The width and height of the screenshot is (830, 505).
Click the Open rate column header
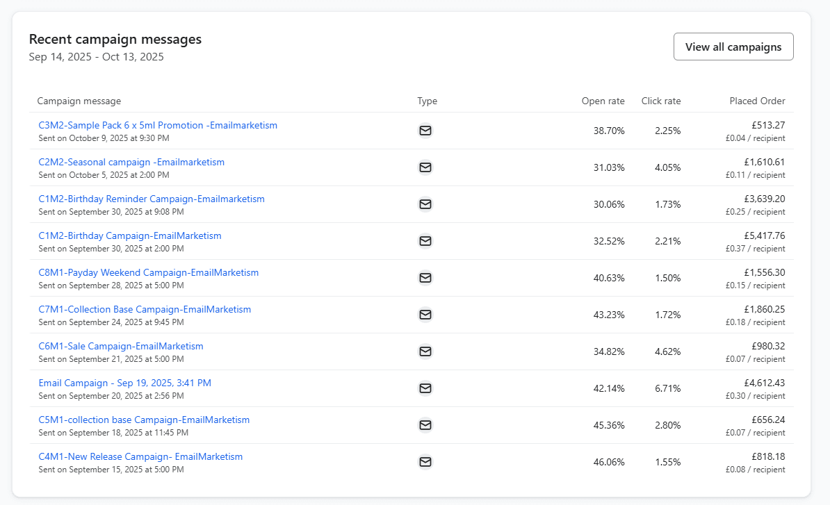coord(603,101)
